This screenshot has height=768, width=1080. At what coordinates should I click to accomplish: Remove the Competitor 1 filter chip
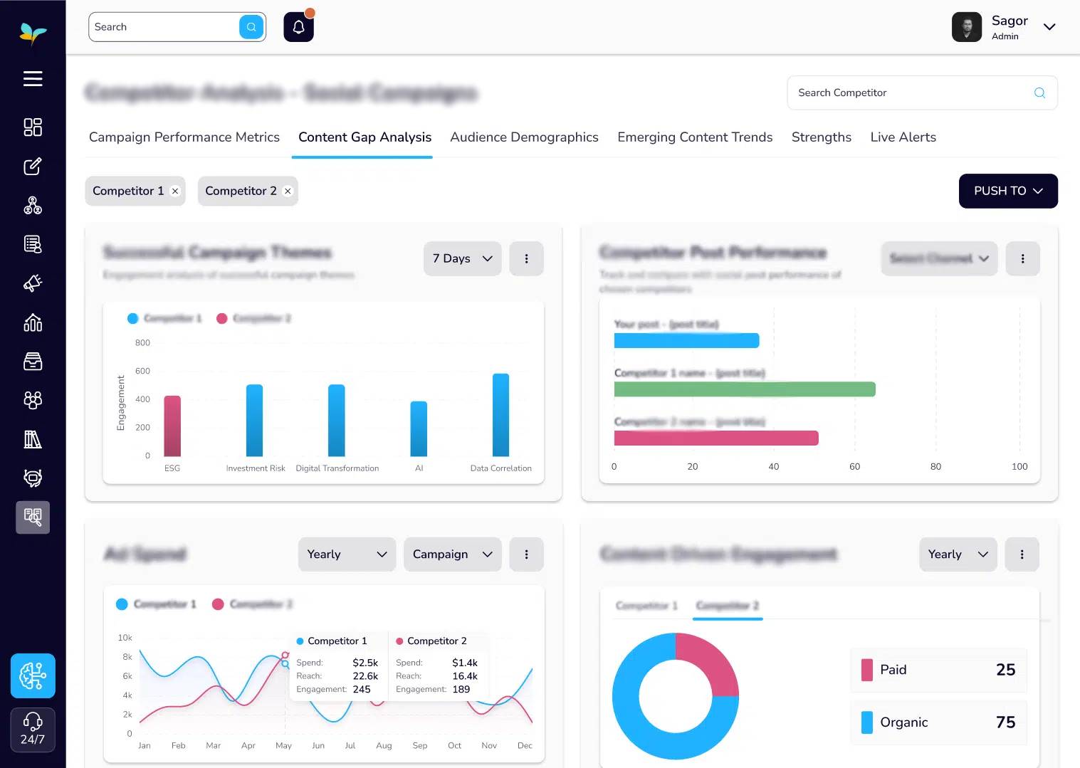click(175, 191)
